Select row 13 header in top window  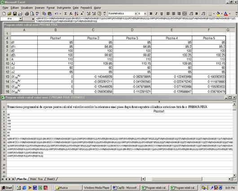[7, 77]
